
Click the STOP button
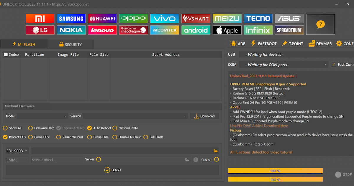(x=343, y=175)
